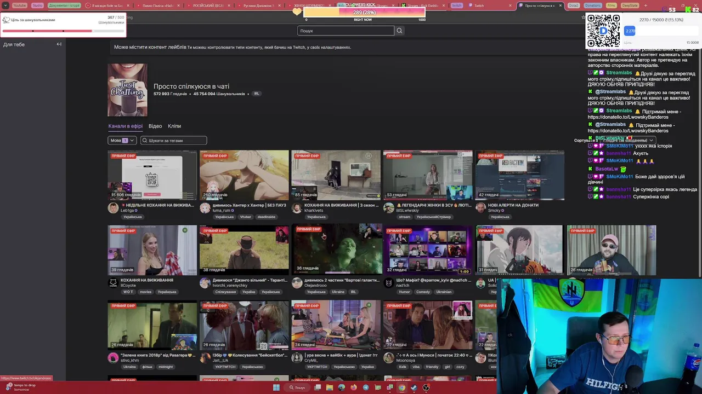This screenshot has width=702, height=394.
Task: Click BISLwiwskiy channel avatar
Action: 388,208
